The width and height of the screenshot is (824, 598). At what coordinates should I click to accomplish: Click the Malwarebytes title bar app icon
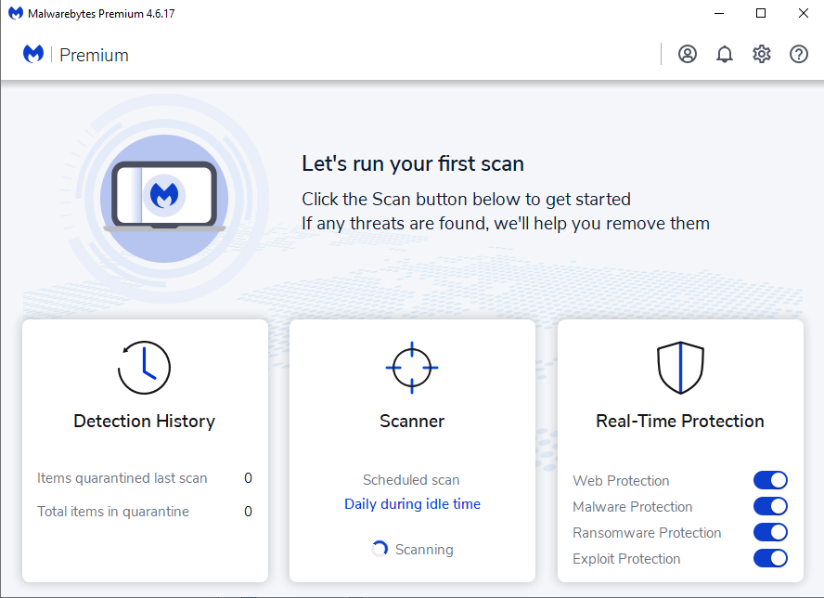pos(16,13)
